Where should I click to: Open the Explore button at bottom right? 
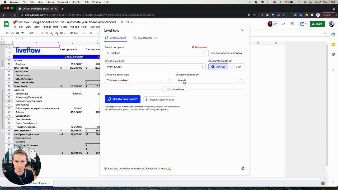pos(323,183)
